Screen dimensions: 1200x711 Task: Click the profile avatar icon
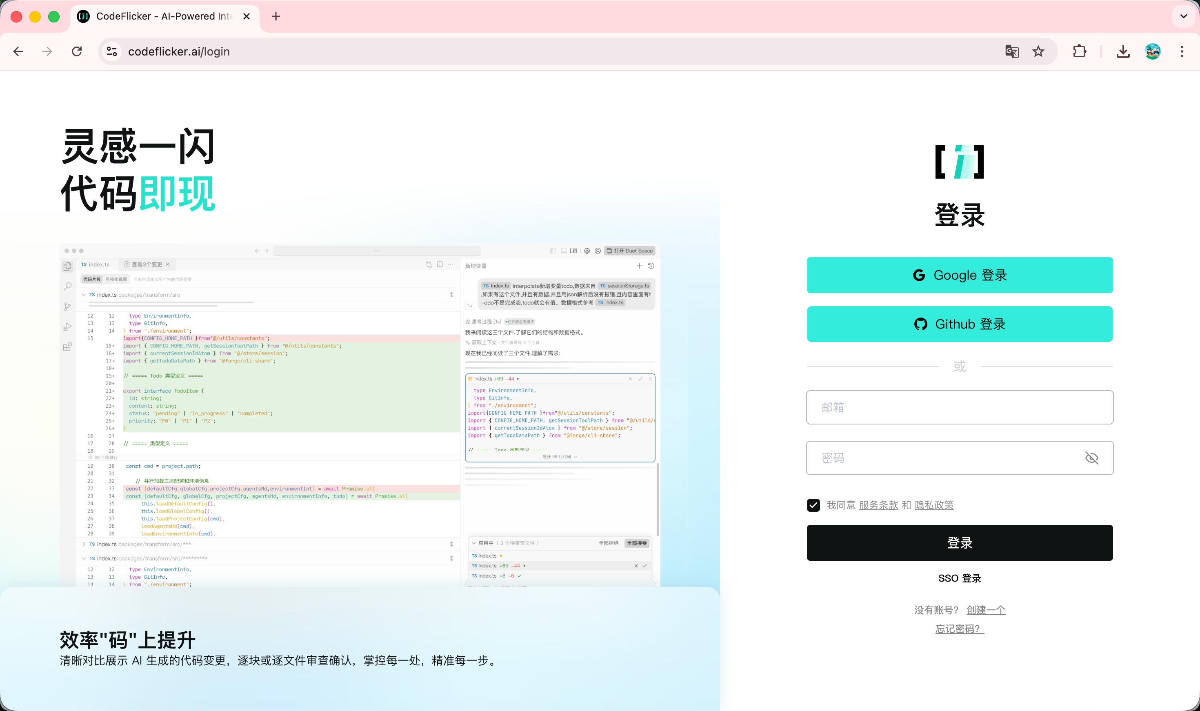click(1152, 51)
